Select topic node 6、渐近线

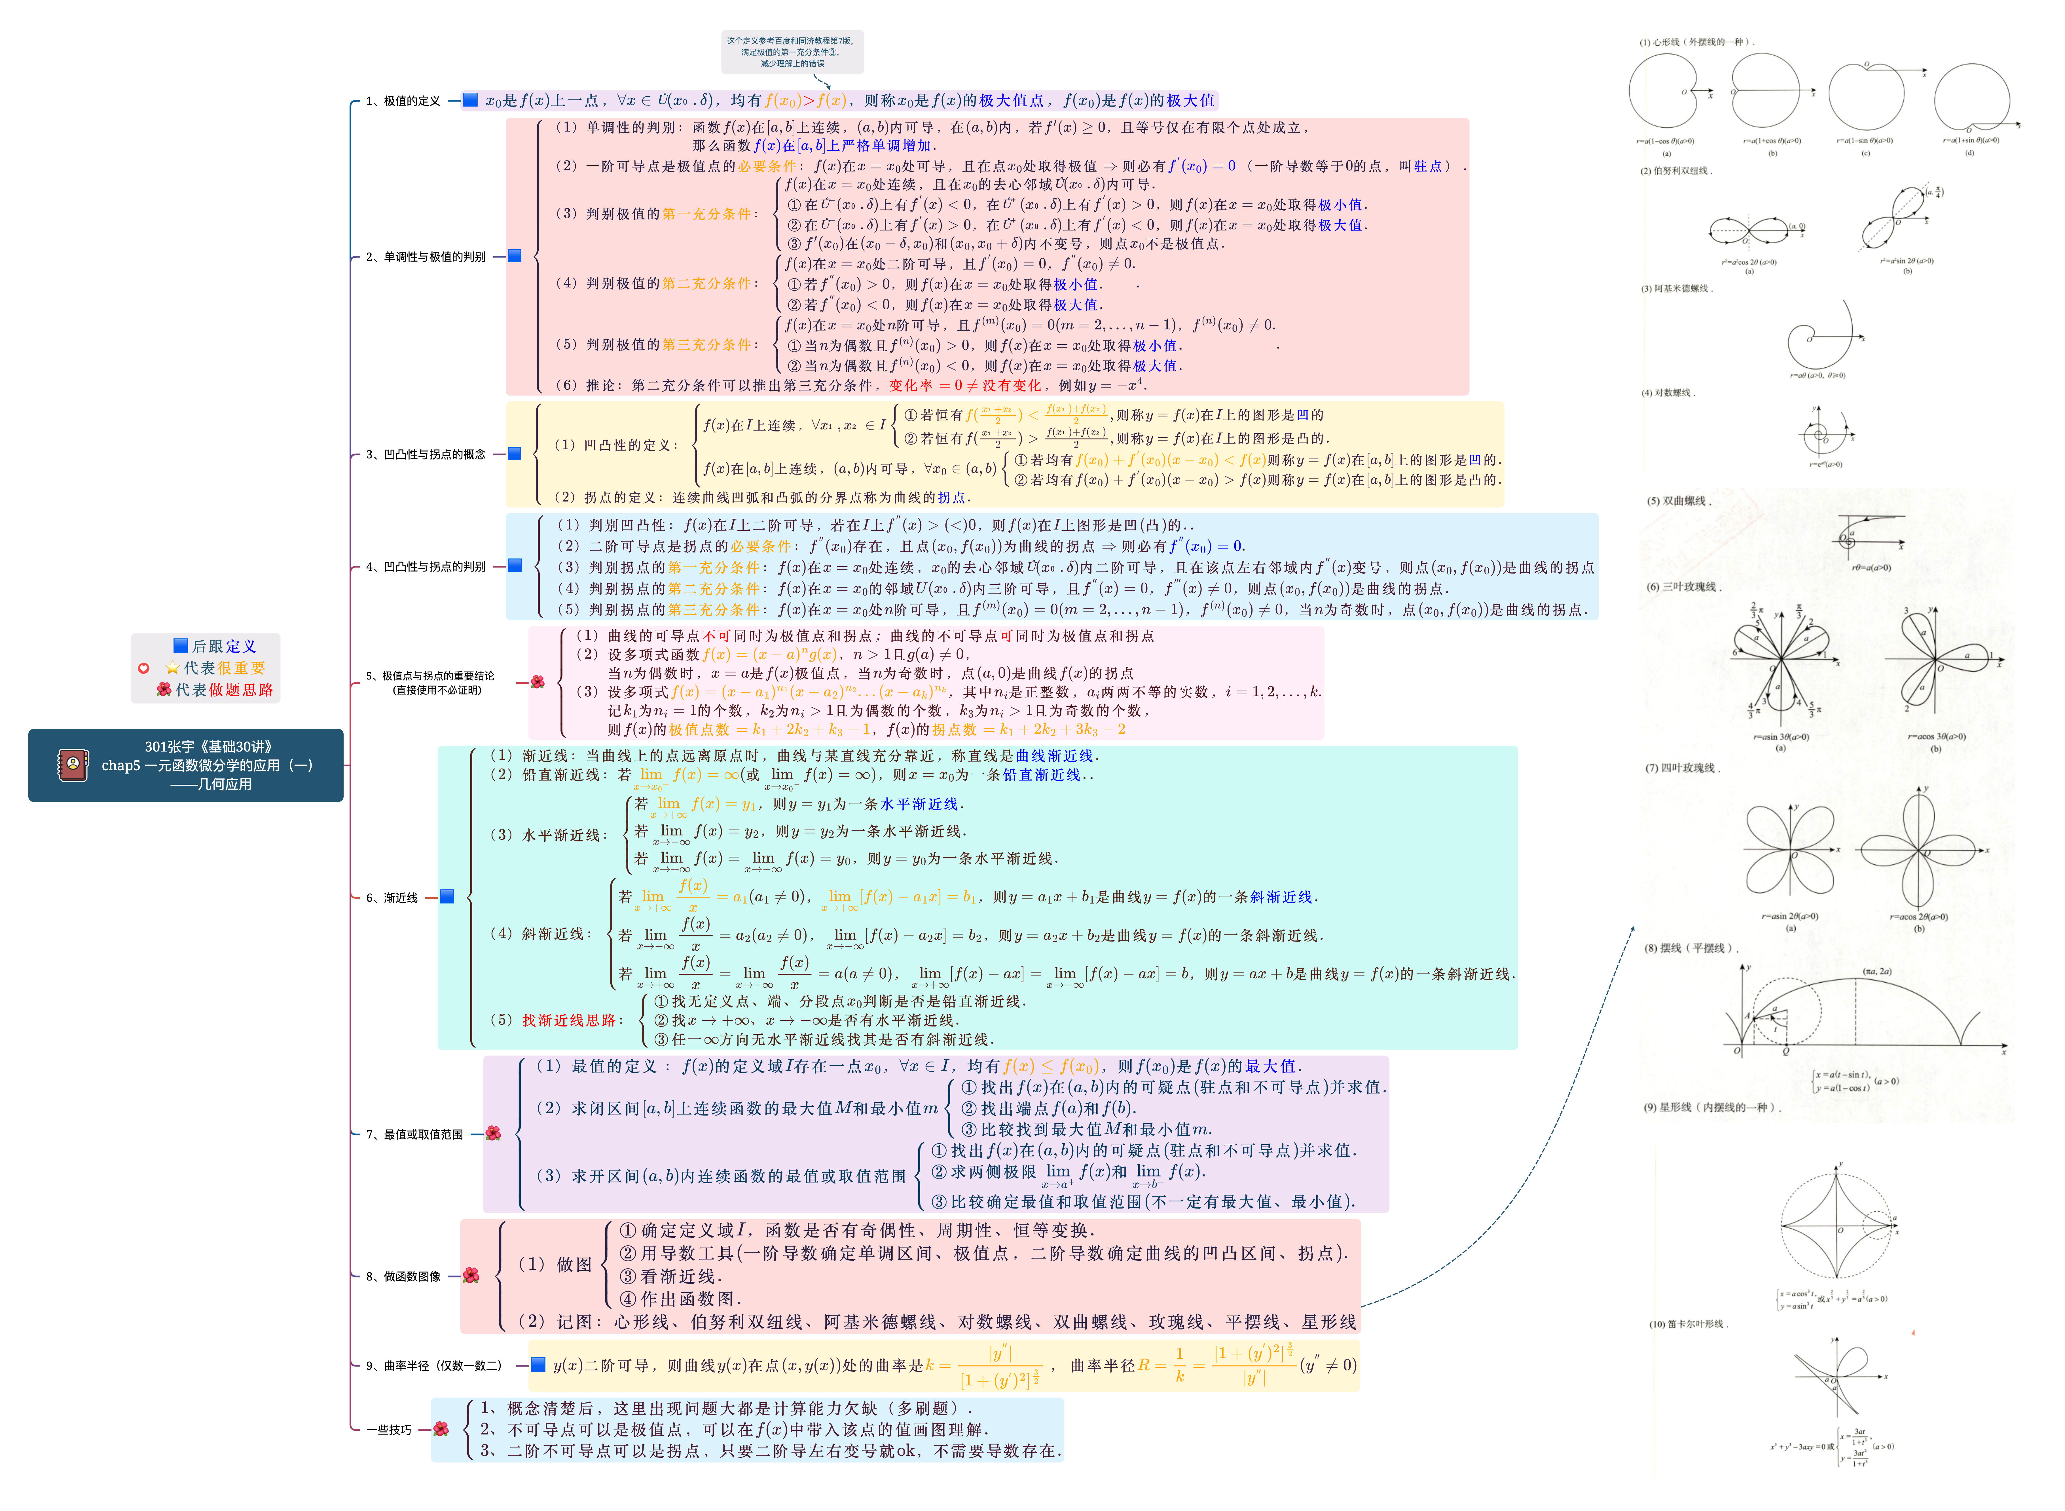pos(392,898)
